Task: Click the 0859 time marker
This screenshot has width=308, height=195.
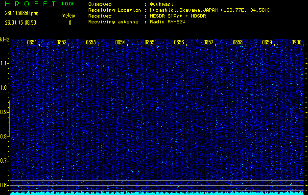Action: click(x=267, y=42)
